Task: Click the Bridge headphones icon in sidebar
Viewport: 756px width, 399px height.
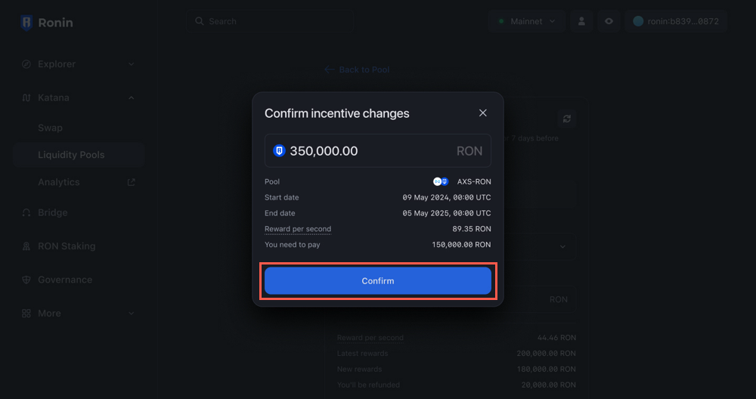Action: (26, 213)
